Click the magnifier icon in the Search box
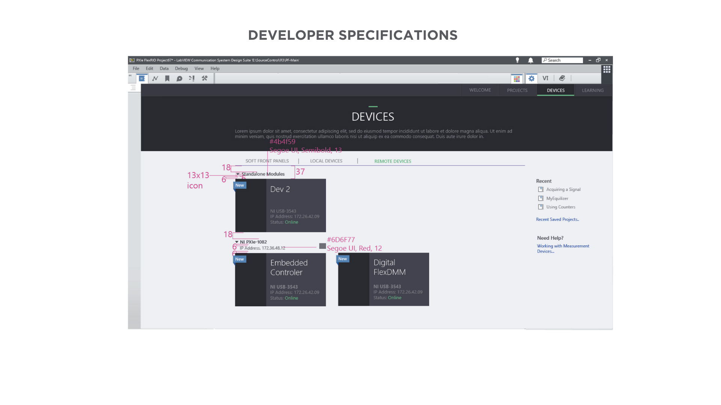 click(x=545, y=60)
